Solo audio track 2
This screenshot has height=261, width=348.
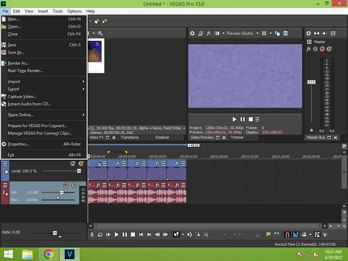click(74, 185)
